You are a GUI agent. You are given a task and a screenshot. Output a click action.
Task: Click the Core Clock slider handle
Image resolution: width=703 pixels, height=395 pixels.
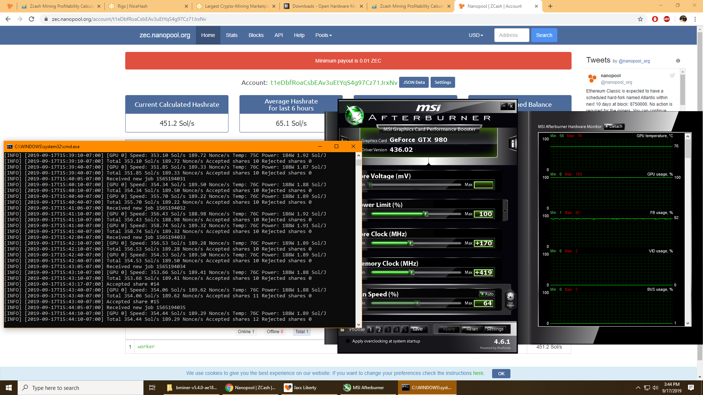[x=410, y=243]
